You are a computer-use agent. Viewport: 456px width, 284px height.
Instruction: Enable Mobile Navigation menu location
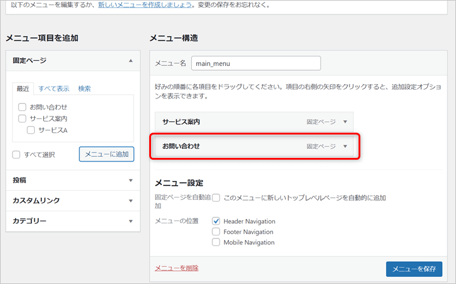click(x=216, y=243)
